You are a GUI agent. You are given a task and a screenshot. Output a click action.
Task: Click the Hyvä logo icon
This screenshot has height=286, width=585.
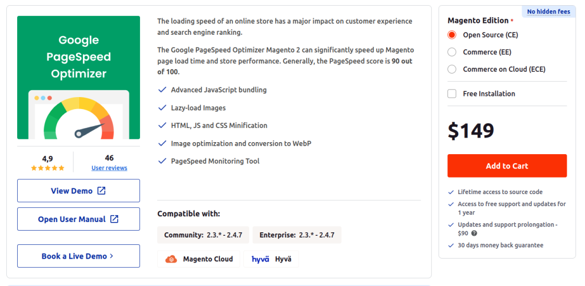click(x=261, y=259)
